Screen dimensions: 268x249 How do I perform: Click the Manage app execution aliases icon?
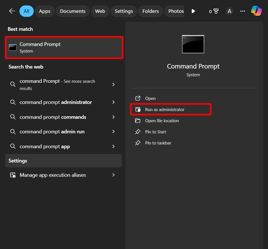pos(13,175)
